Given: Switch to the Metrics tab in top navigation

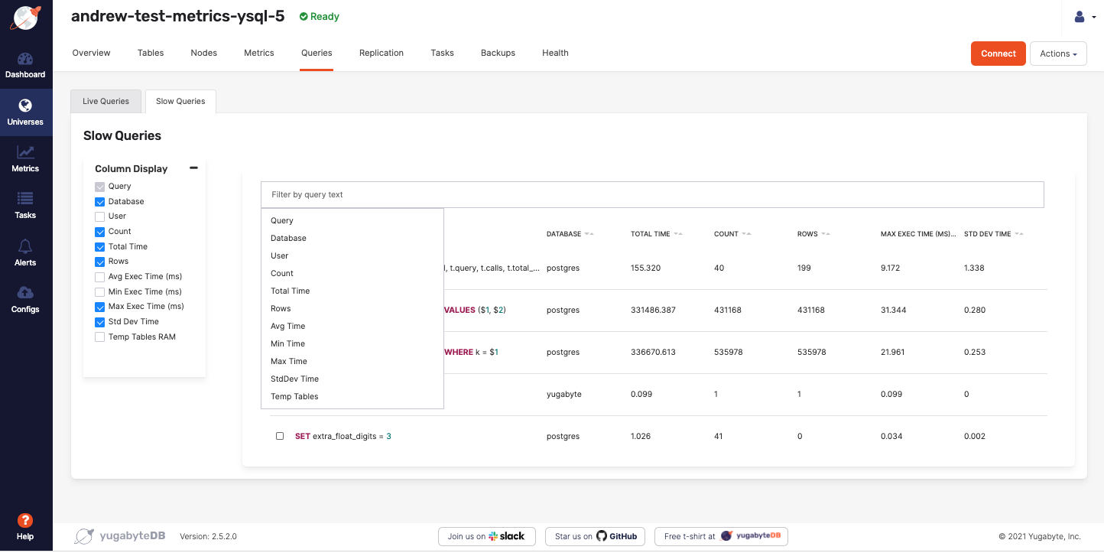Looking at the screenshot, I should (259, 53).
